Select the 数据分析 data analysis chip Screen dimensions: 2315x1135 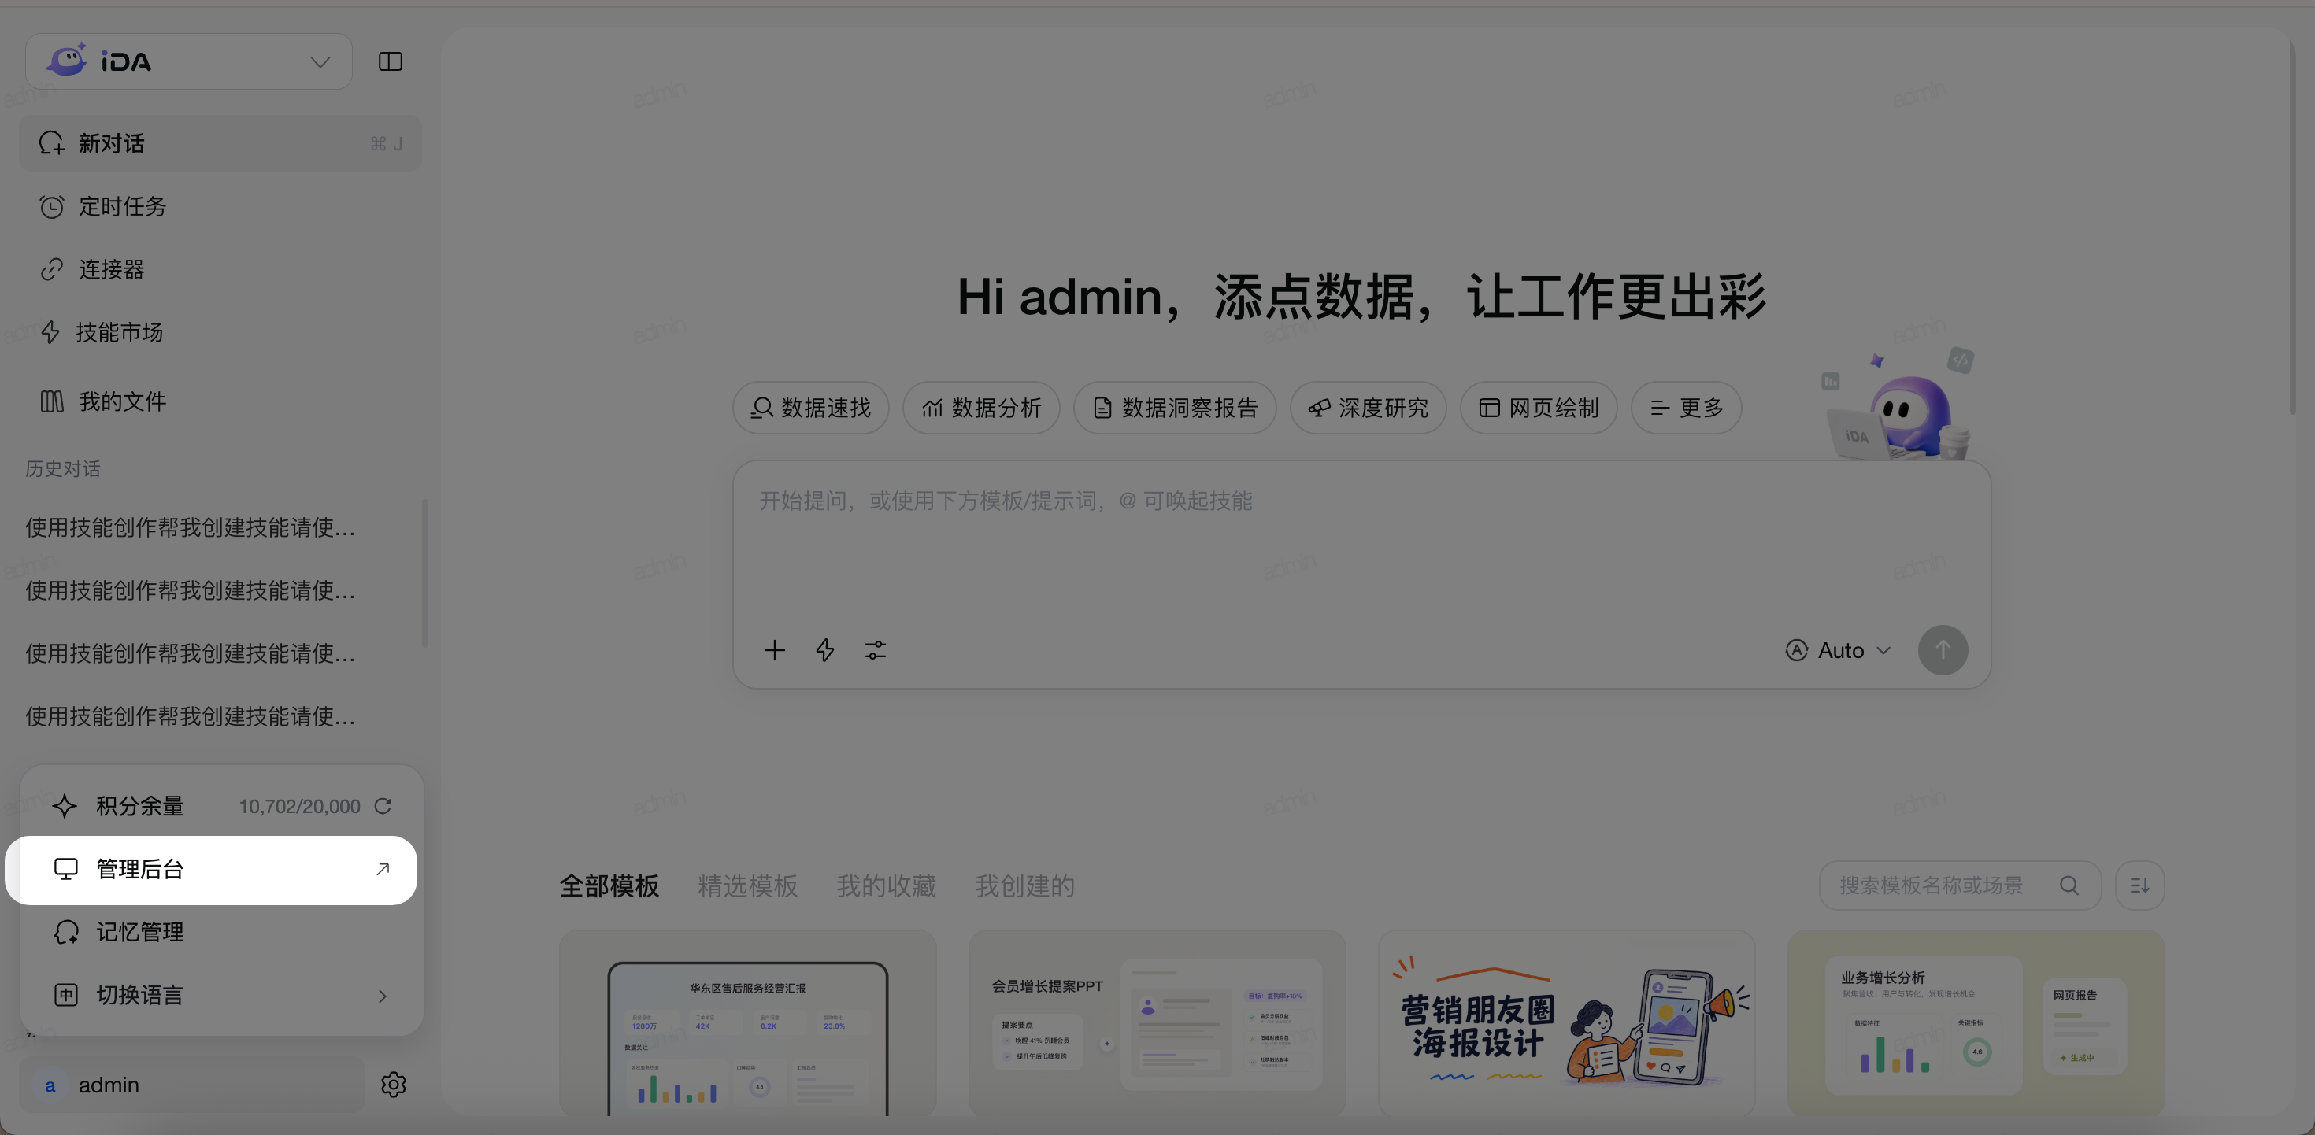tap(981, 408)
